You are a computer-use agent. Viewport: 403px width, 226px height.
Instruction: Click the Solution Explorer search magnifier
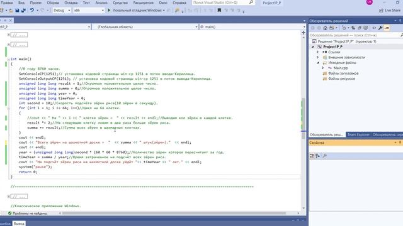(402, 35)
